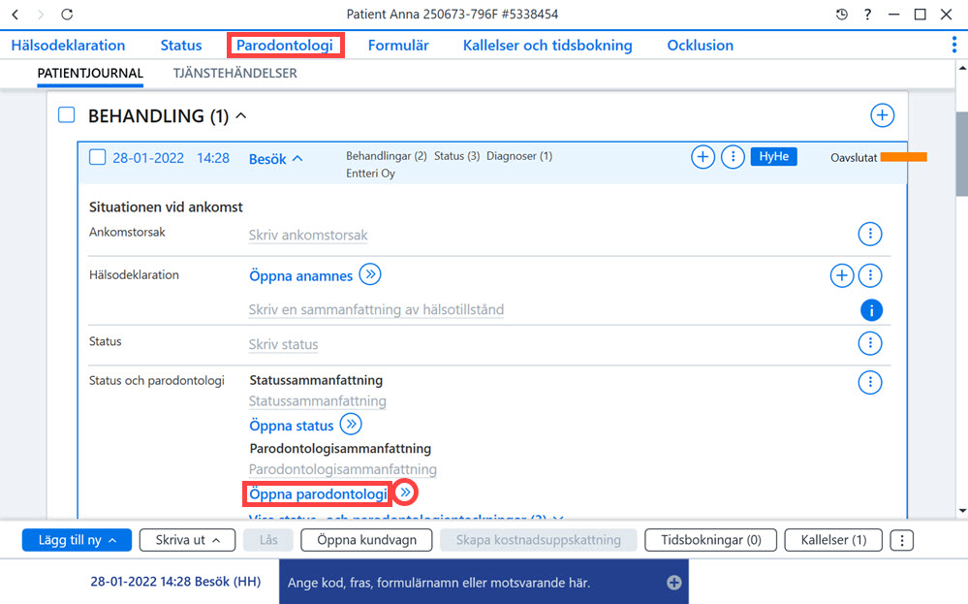Open the Status top menu
This screenshot has height=604, width=968.
click(x=181, y=46)
